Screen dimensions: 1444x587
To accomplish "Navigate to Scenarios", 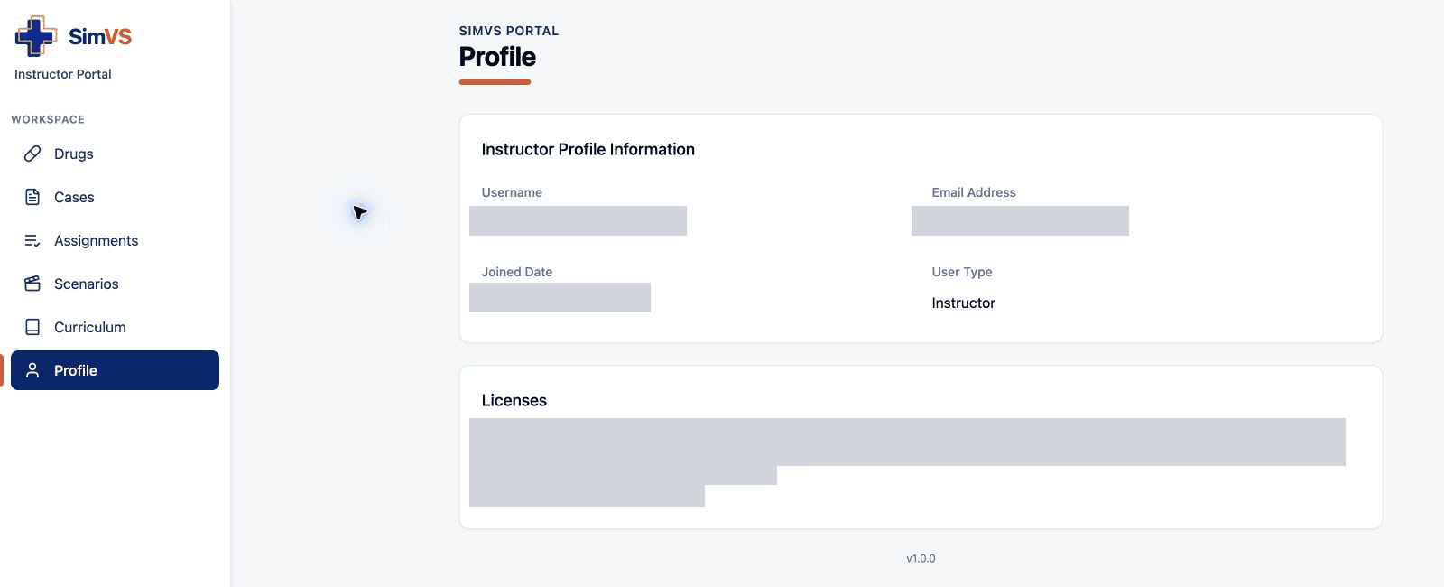I will pyautogui.click(x=115, y=284).
